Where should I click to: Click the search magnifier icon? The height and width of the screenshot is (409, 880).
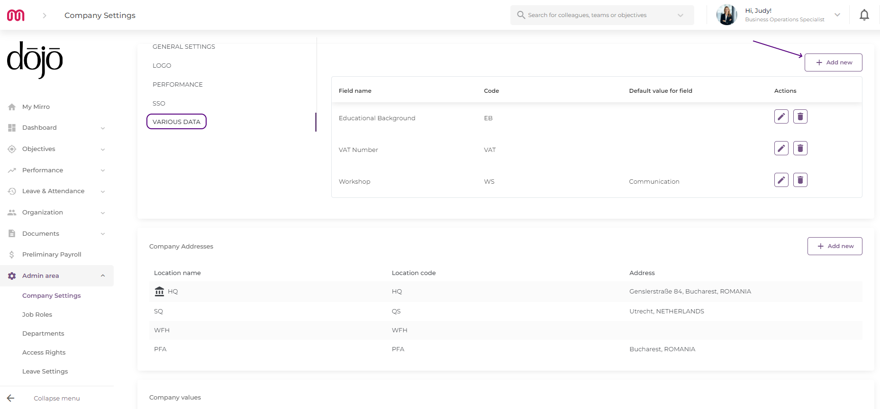521,15
